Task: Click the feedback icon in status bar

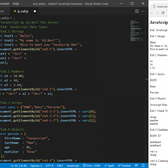Action: [136, 165]
